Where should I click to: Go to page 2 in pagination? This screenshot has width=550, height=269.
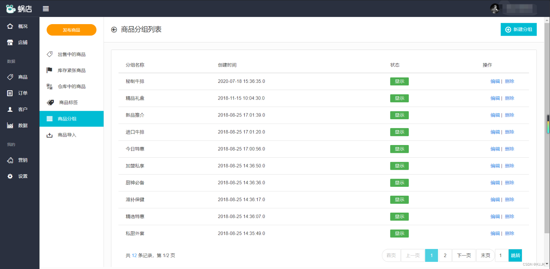(x=445, y=255)
